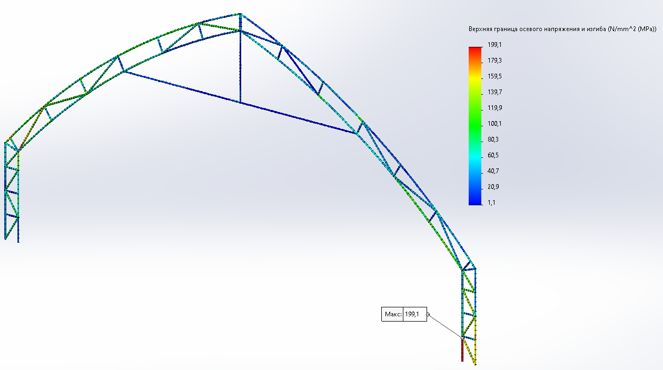This screenshot has height=370, width=663.
Task: Click the Макс: 199,1 annotation label
Action: tap(404, 314)
